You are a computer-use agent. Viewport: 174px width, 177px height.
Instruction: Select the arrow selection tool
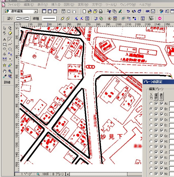[5, 28]
